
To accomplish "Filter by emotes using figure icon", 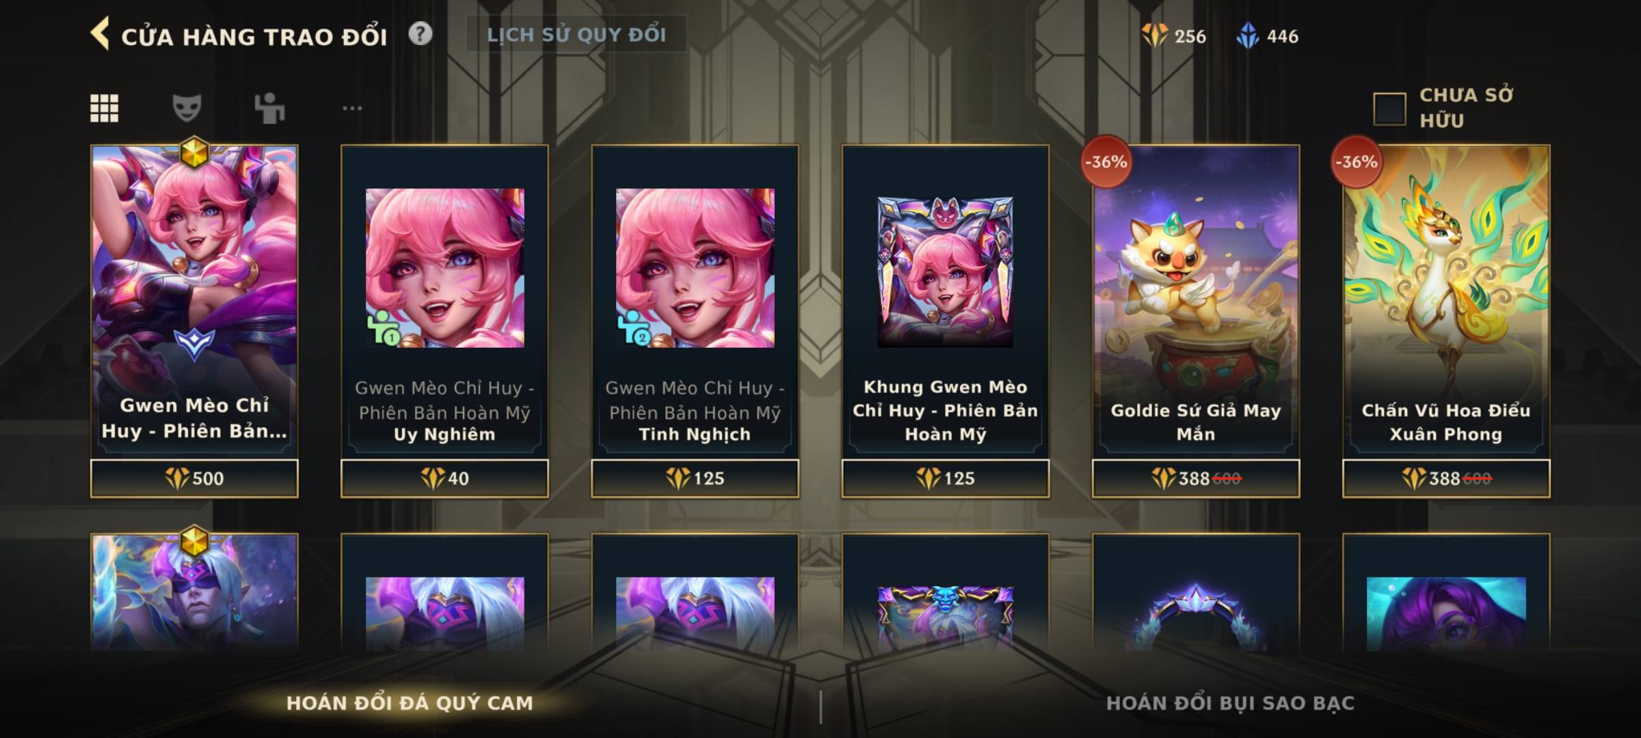I will pyautogui.click(x=269, y=108).
